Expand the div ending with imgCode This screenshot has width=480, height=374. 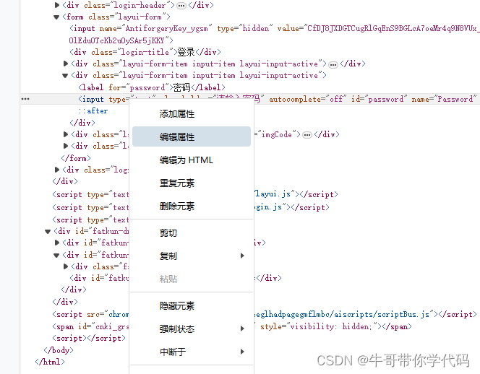tap(66, 134)
